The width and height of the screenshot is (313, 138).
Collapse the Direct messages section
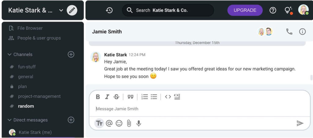pyautogui.click(x=10, y=120)
